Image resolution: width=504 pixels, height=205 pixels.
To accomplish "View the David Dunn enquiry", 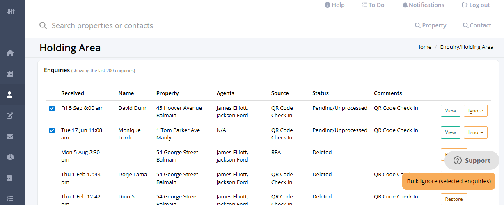I will [451, 111].
